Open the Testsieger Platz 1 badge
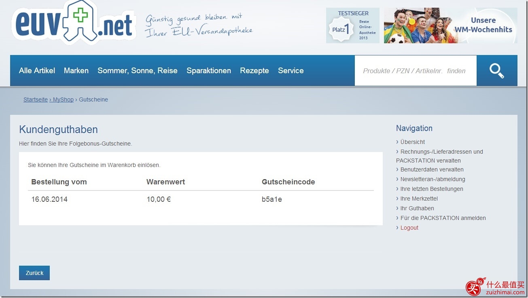528x298 pixels. (353, 25)
